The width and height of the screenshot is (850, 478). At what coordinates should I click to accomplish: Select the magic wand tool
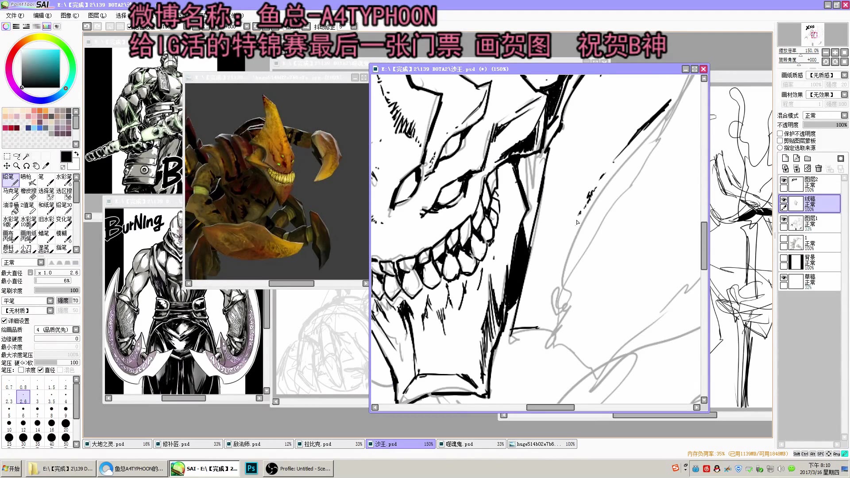[26, 156]
